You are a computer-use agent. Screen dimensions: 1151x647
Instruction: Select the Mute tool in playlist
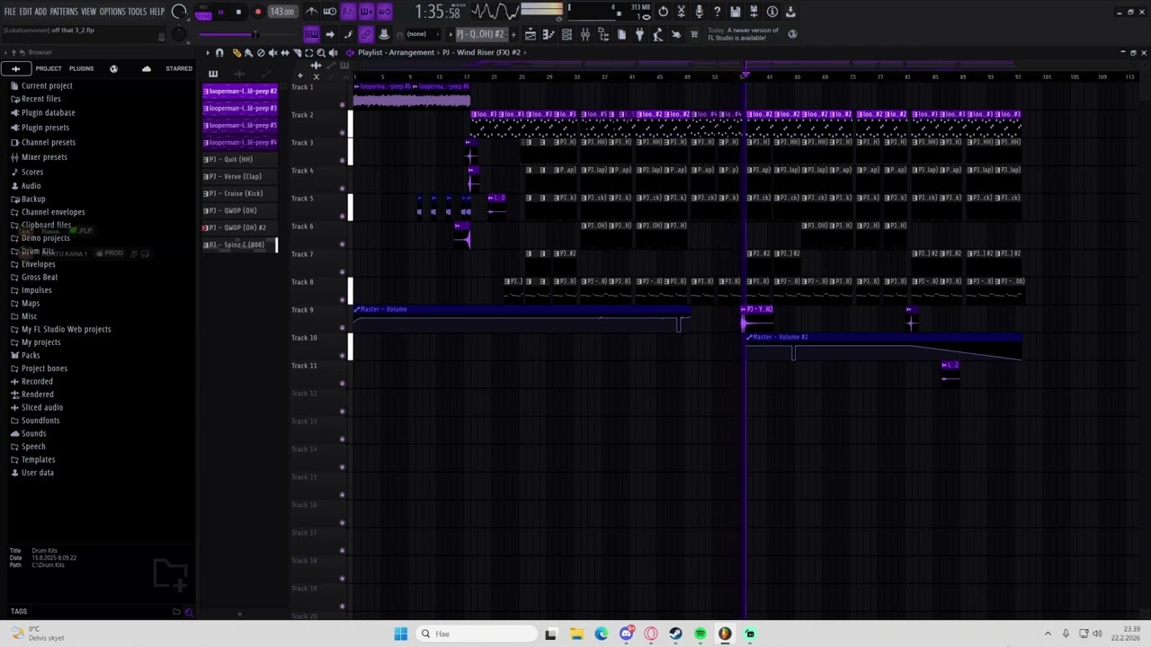pyautogui.click(x=272, y=52)
